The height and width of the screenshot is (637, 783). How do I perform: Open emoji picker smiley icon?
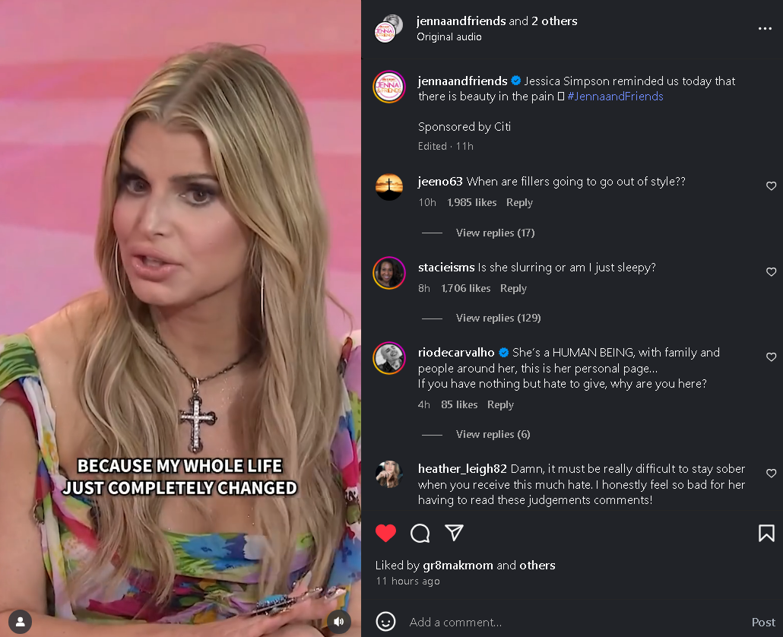(x=385, y=622)
